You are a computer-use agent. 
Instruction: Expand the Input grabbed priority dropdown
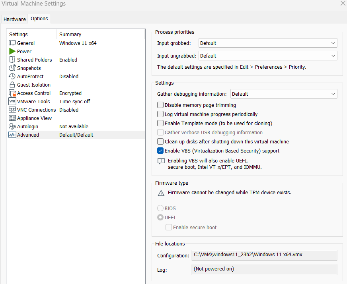[268, 43]
